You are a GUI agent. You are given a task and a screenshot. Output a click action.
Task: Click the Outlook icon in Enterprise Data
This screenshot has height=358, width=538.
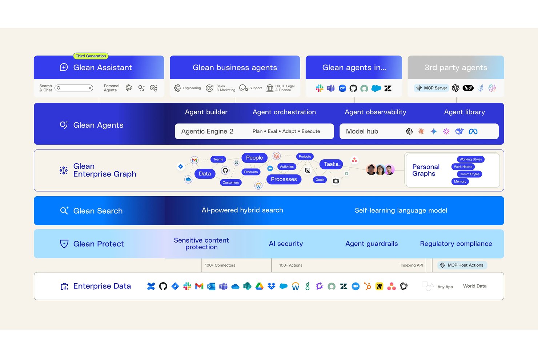(x=211, y=286)
